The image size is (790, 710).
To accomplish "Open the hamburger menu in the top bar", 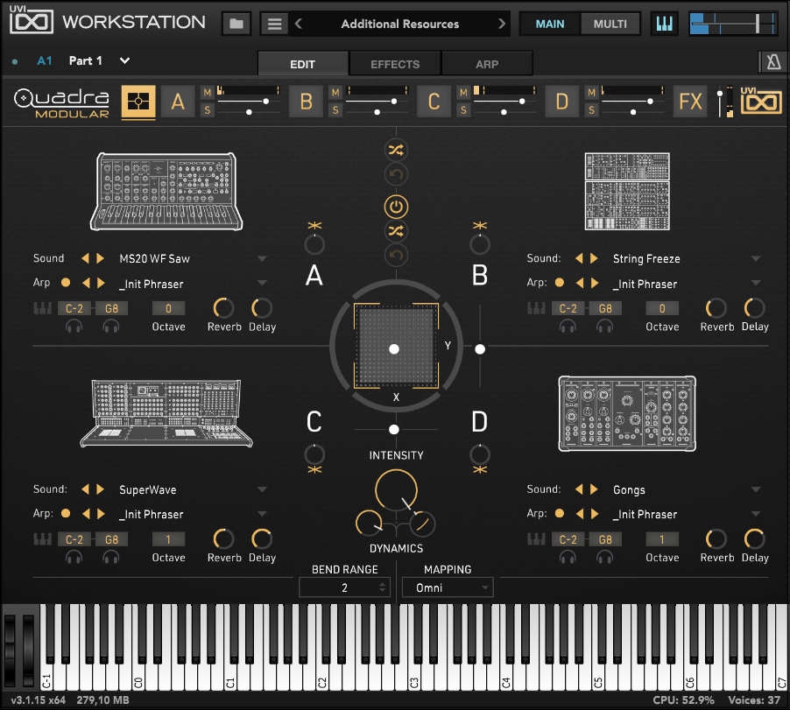I will pyautogui.click(x=274, y=24).
